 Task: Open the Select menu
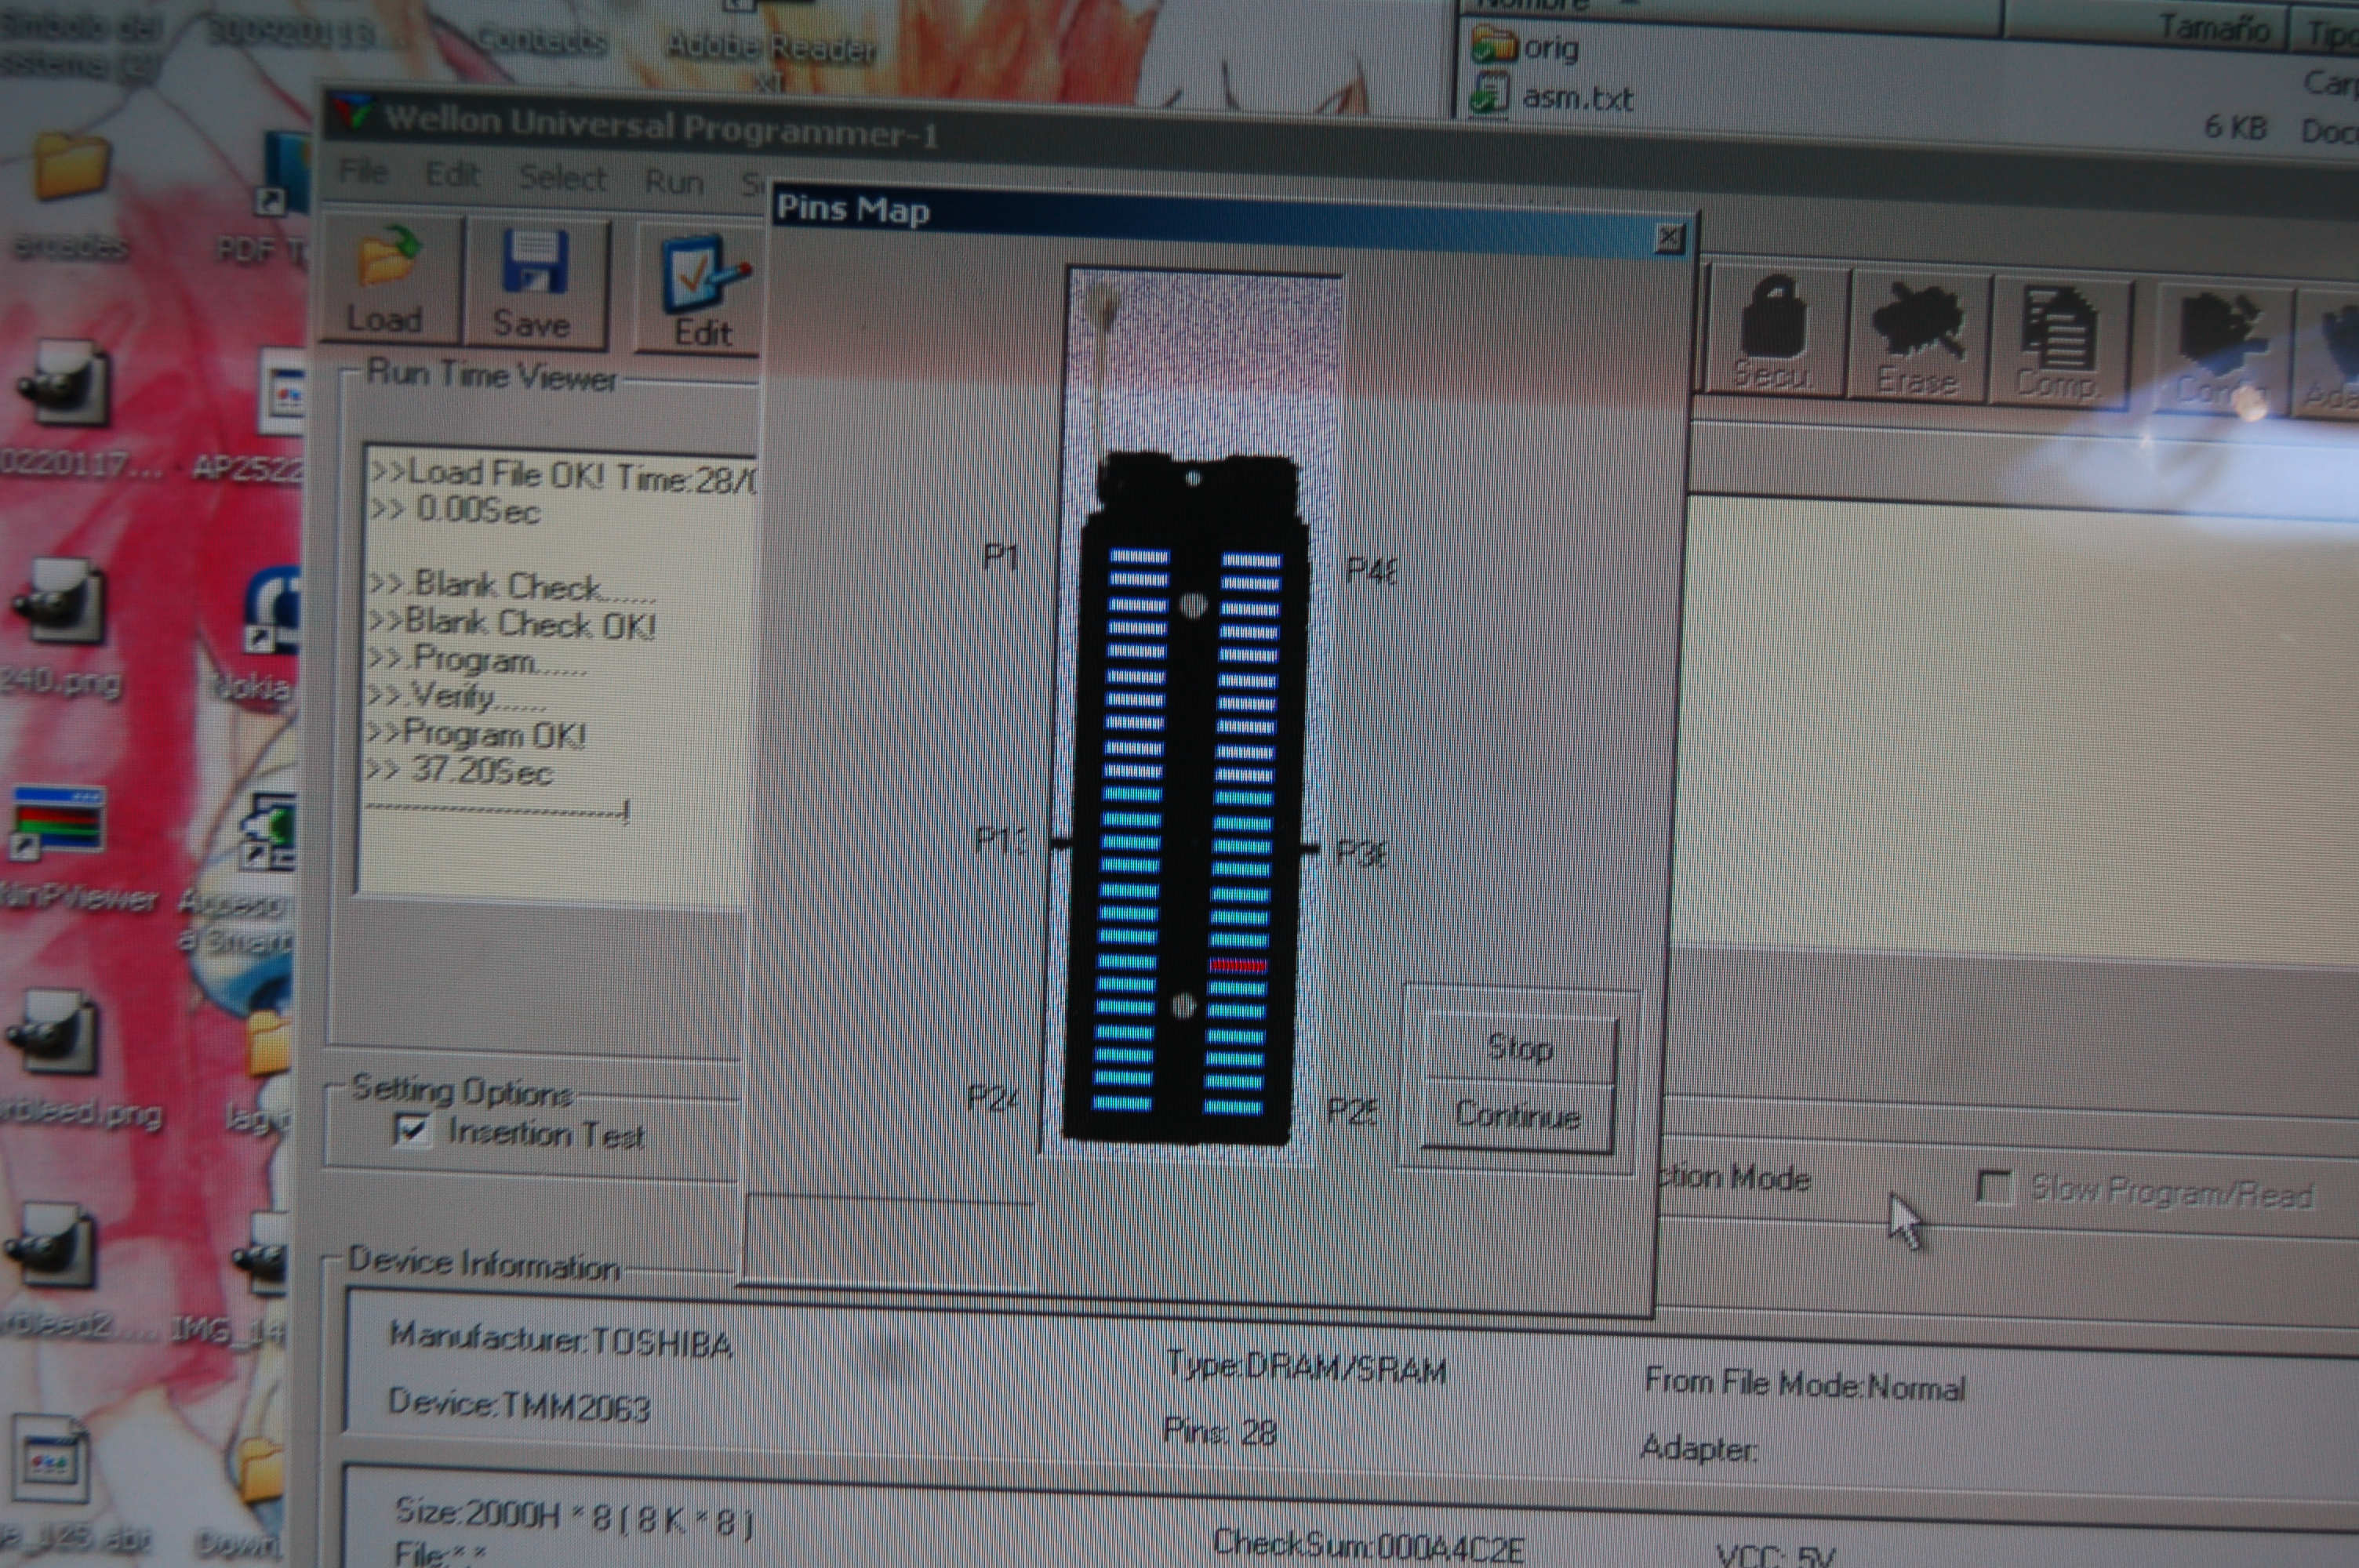click(562, 179)
